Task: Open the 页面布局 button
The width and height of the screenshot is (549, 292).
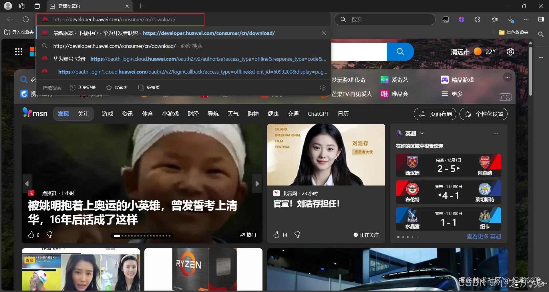Action: click(x=435, y=114)
